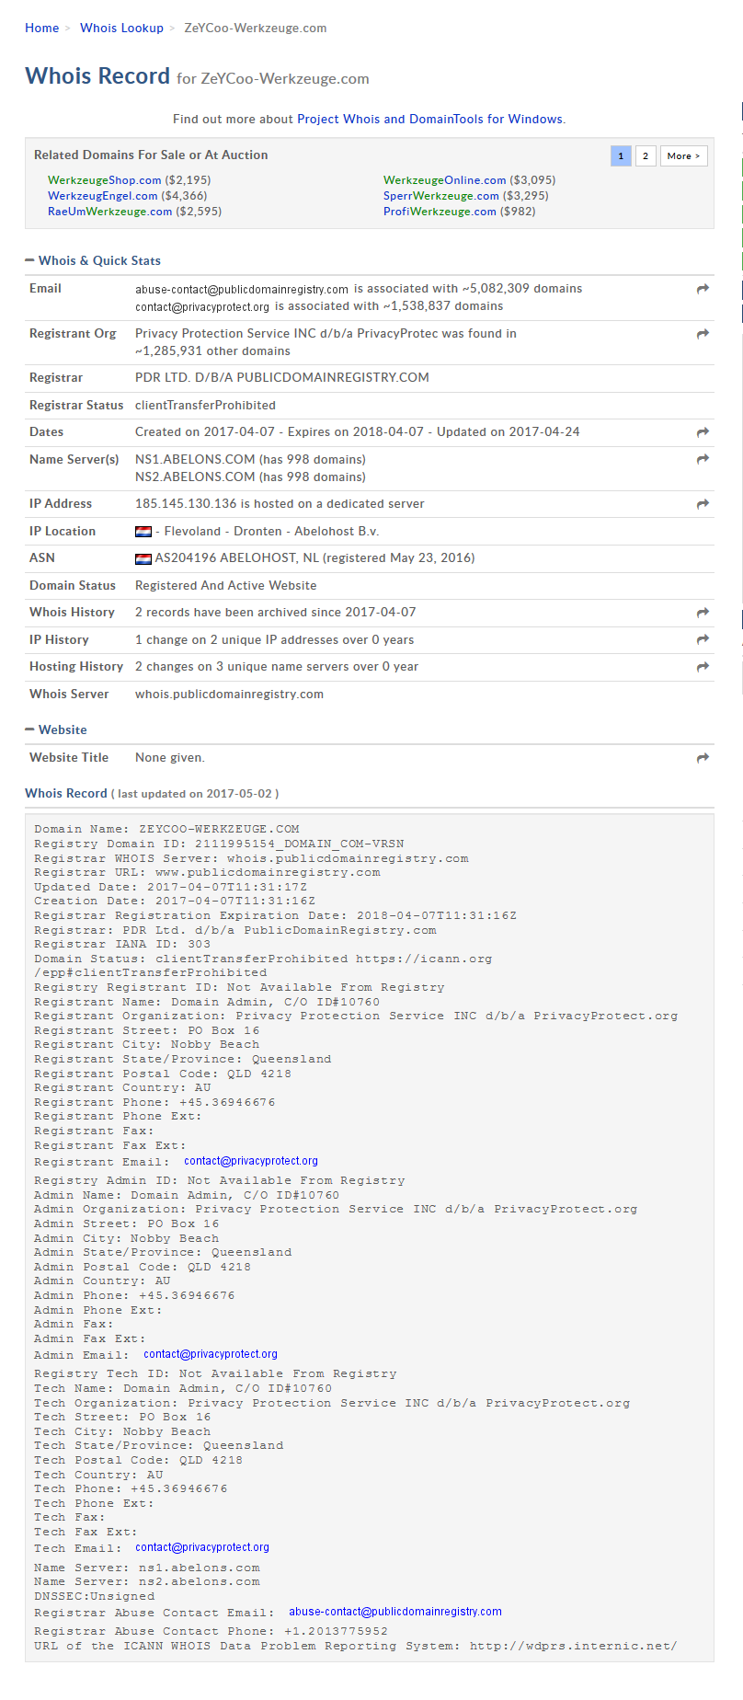743x1700 pixels.
Task: Click the share arrow beside Registrant Org
Action: [x=703, y=334]
